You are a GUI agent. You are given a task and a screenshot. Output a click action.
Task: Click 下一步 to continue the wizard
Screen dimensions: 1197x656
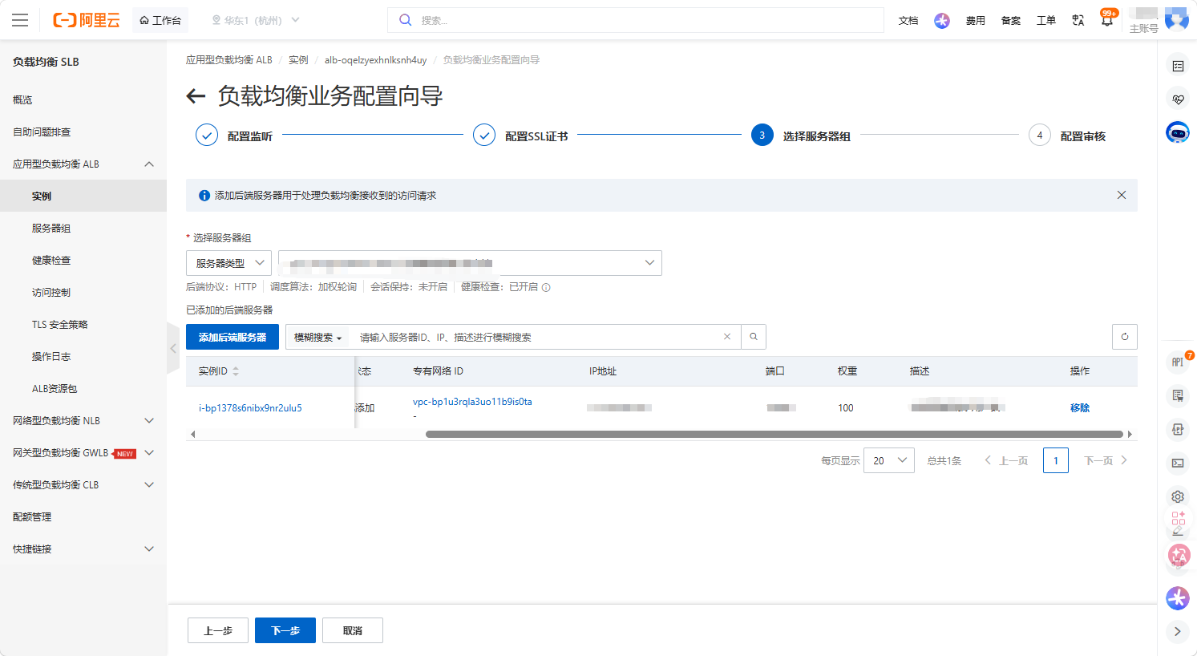[285, 630]
